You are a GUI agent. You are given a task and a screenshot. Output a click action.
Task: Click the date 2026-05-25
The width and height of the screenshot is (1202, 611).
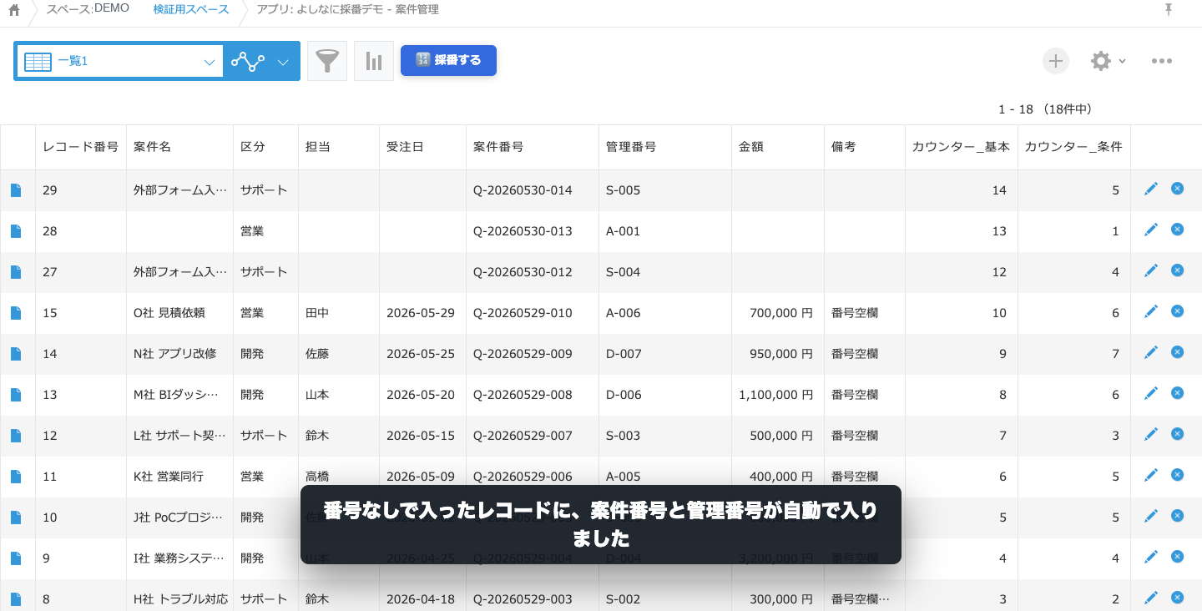pyautogui.click(x=421, y=354)
